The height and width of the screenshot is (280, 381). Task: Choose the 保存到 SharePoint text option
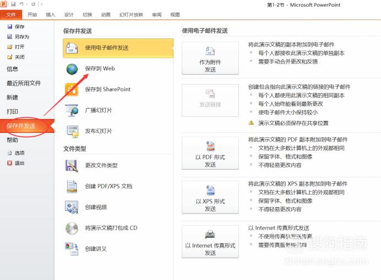(x=108, y=89)
